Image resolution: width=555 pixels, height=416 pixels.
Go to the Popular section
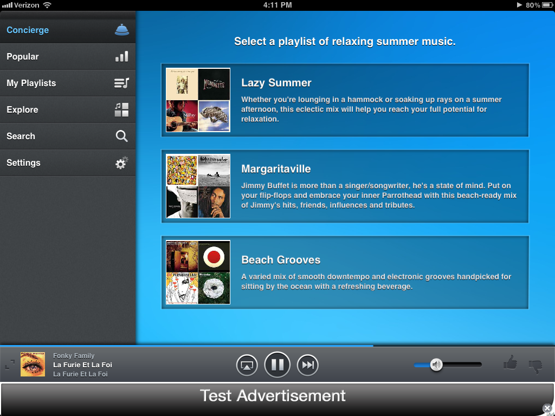[x=68, y=56]
